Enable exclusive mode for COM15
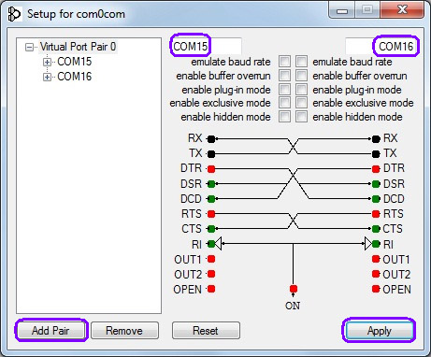The image size is (431, 357). click(284, 103)
